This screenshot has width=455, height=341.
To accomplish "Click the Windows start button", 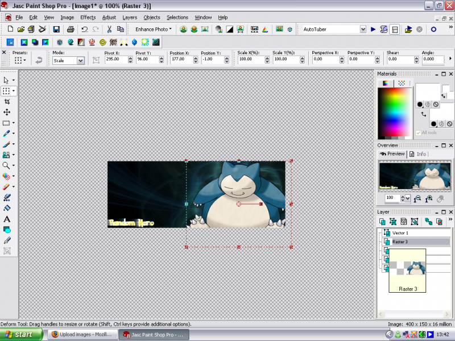I will click(21, 334).
